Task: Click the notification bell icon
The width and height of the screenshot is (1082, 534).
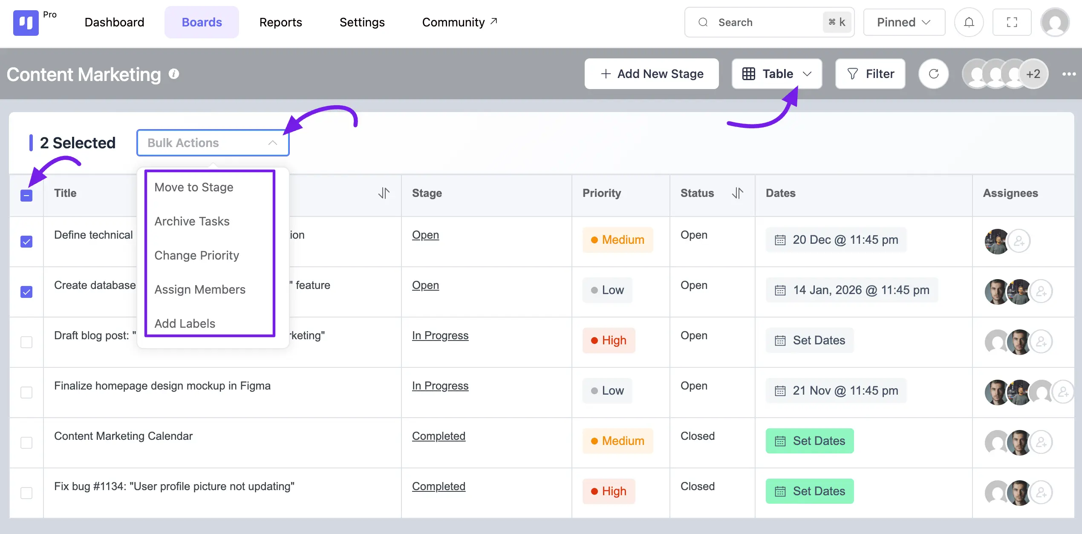Action: click(969, 22)
